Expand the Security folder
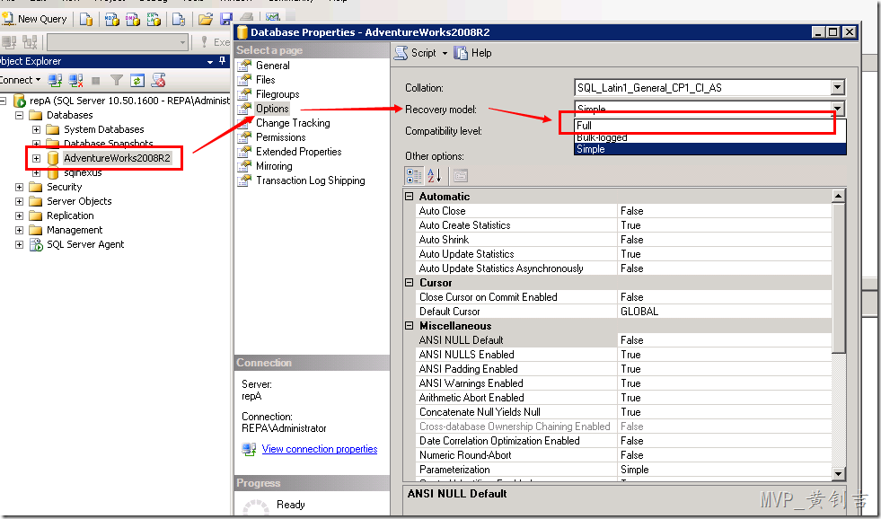This screenshot has width=881, height=519. [x=19, y=187]
